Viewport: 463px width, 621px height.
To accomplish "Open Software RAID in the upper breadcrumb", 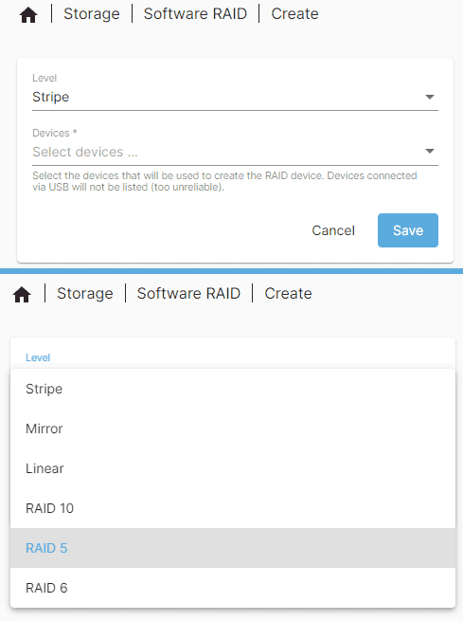I will pyautogui.click(x=195, y=14).
